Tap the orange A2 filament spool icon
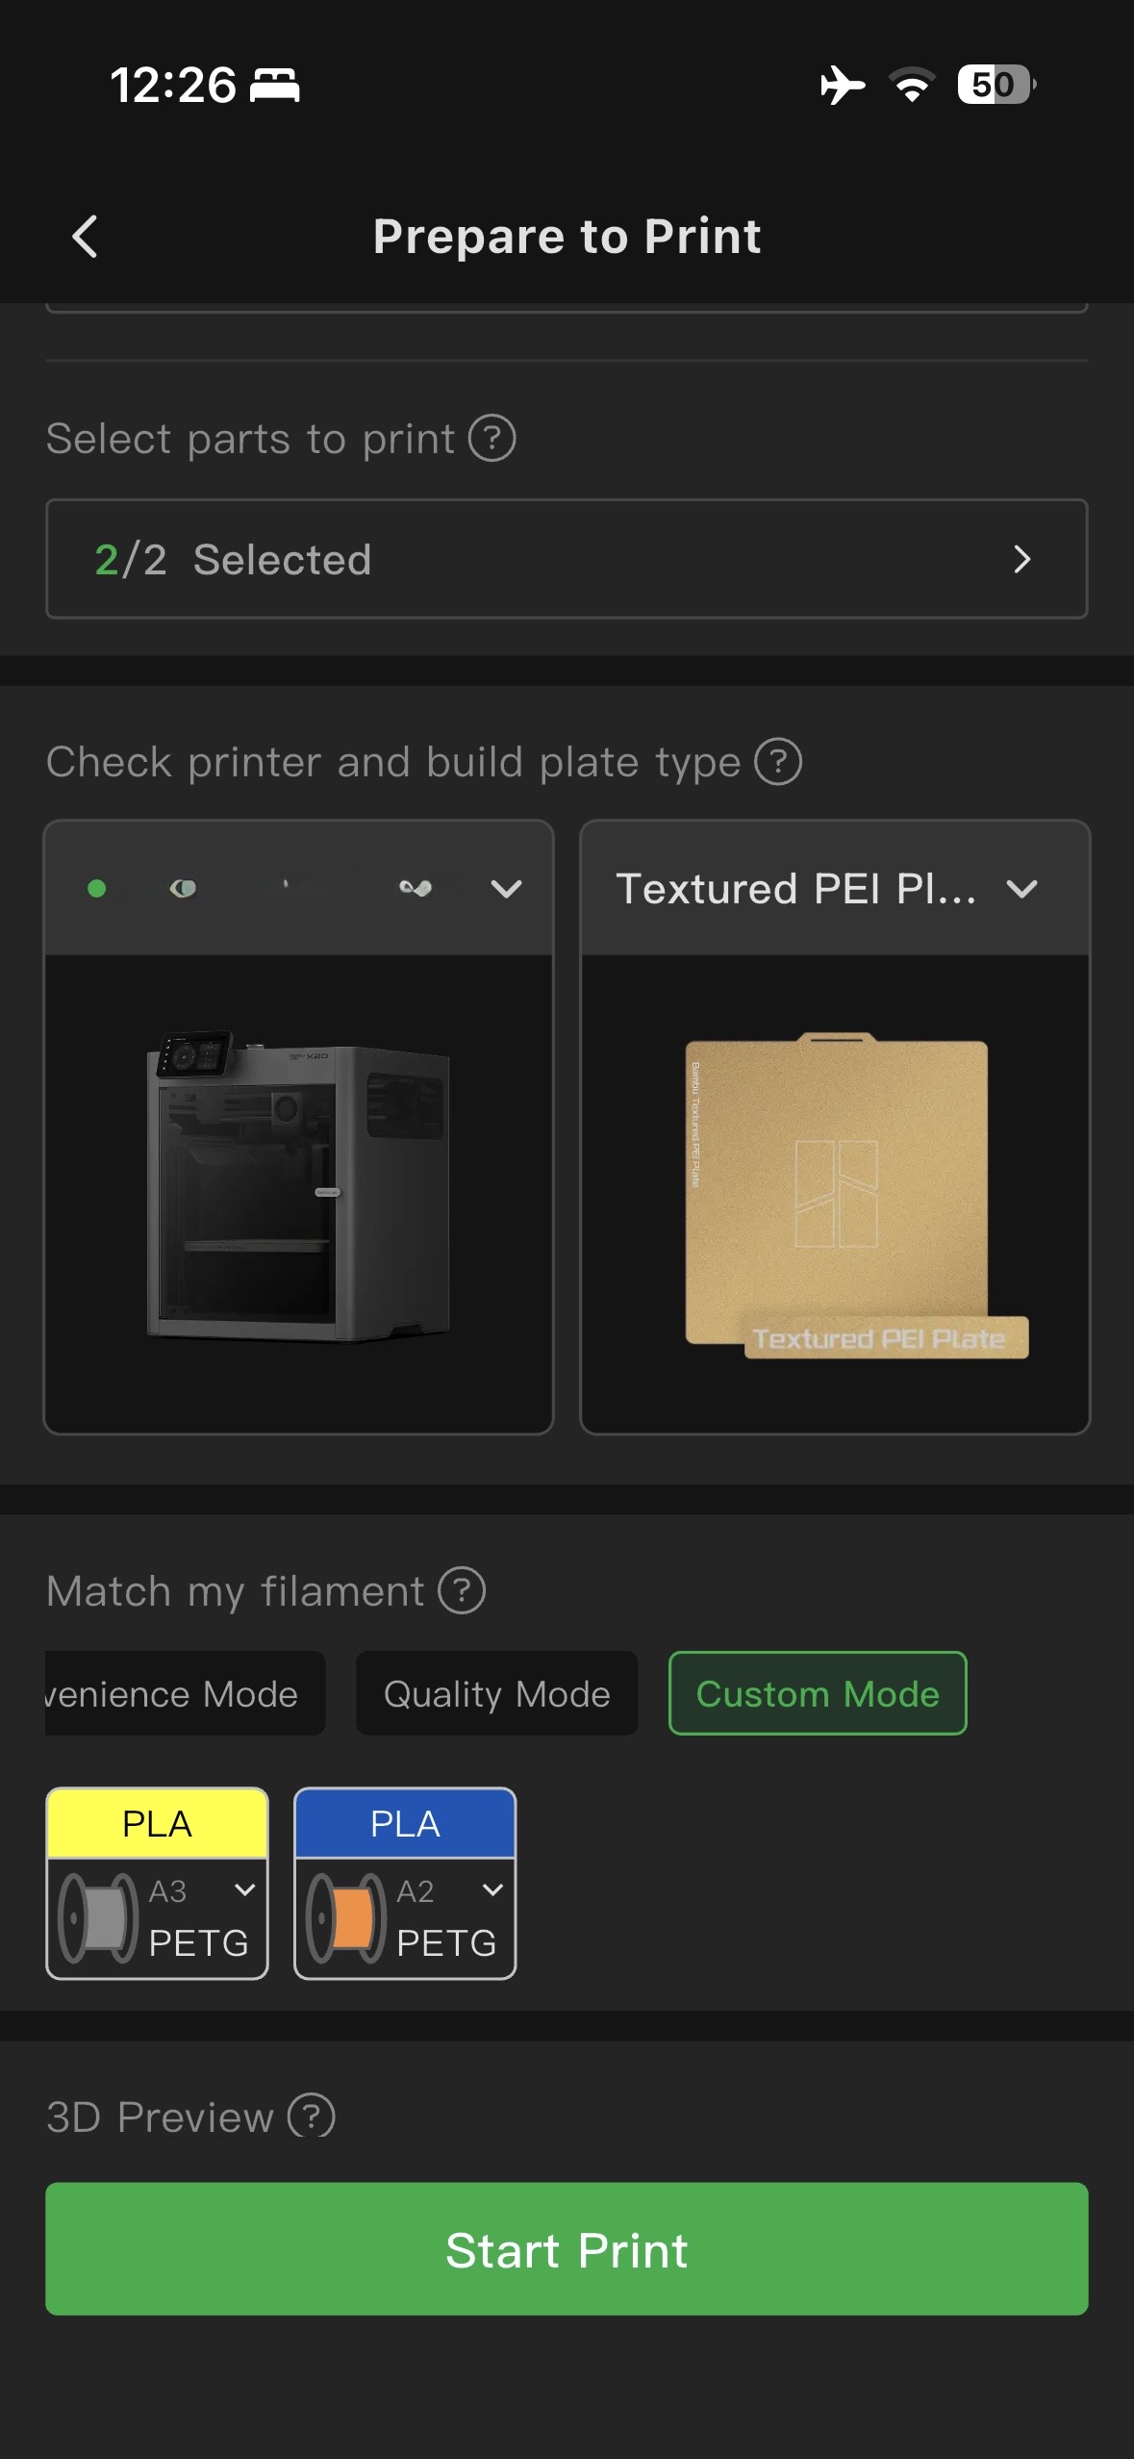 pos(346,1917)
